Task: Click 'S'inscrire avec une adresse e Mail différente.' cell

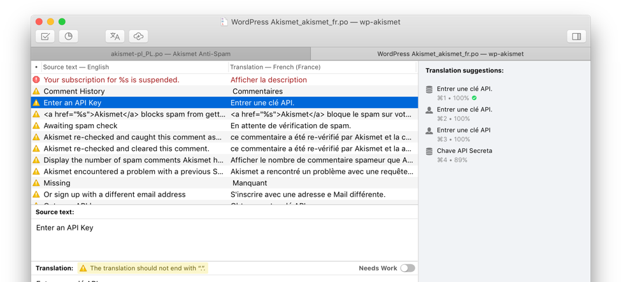Action: 308,194
